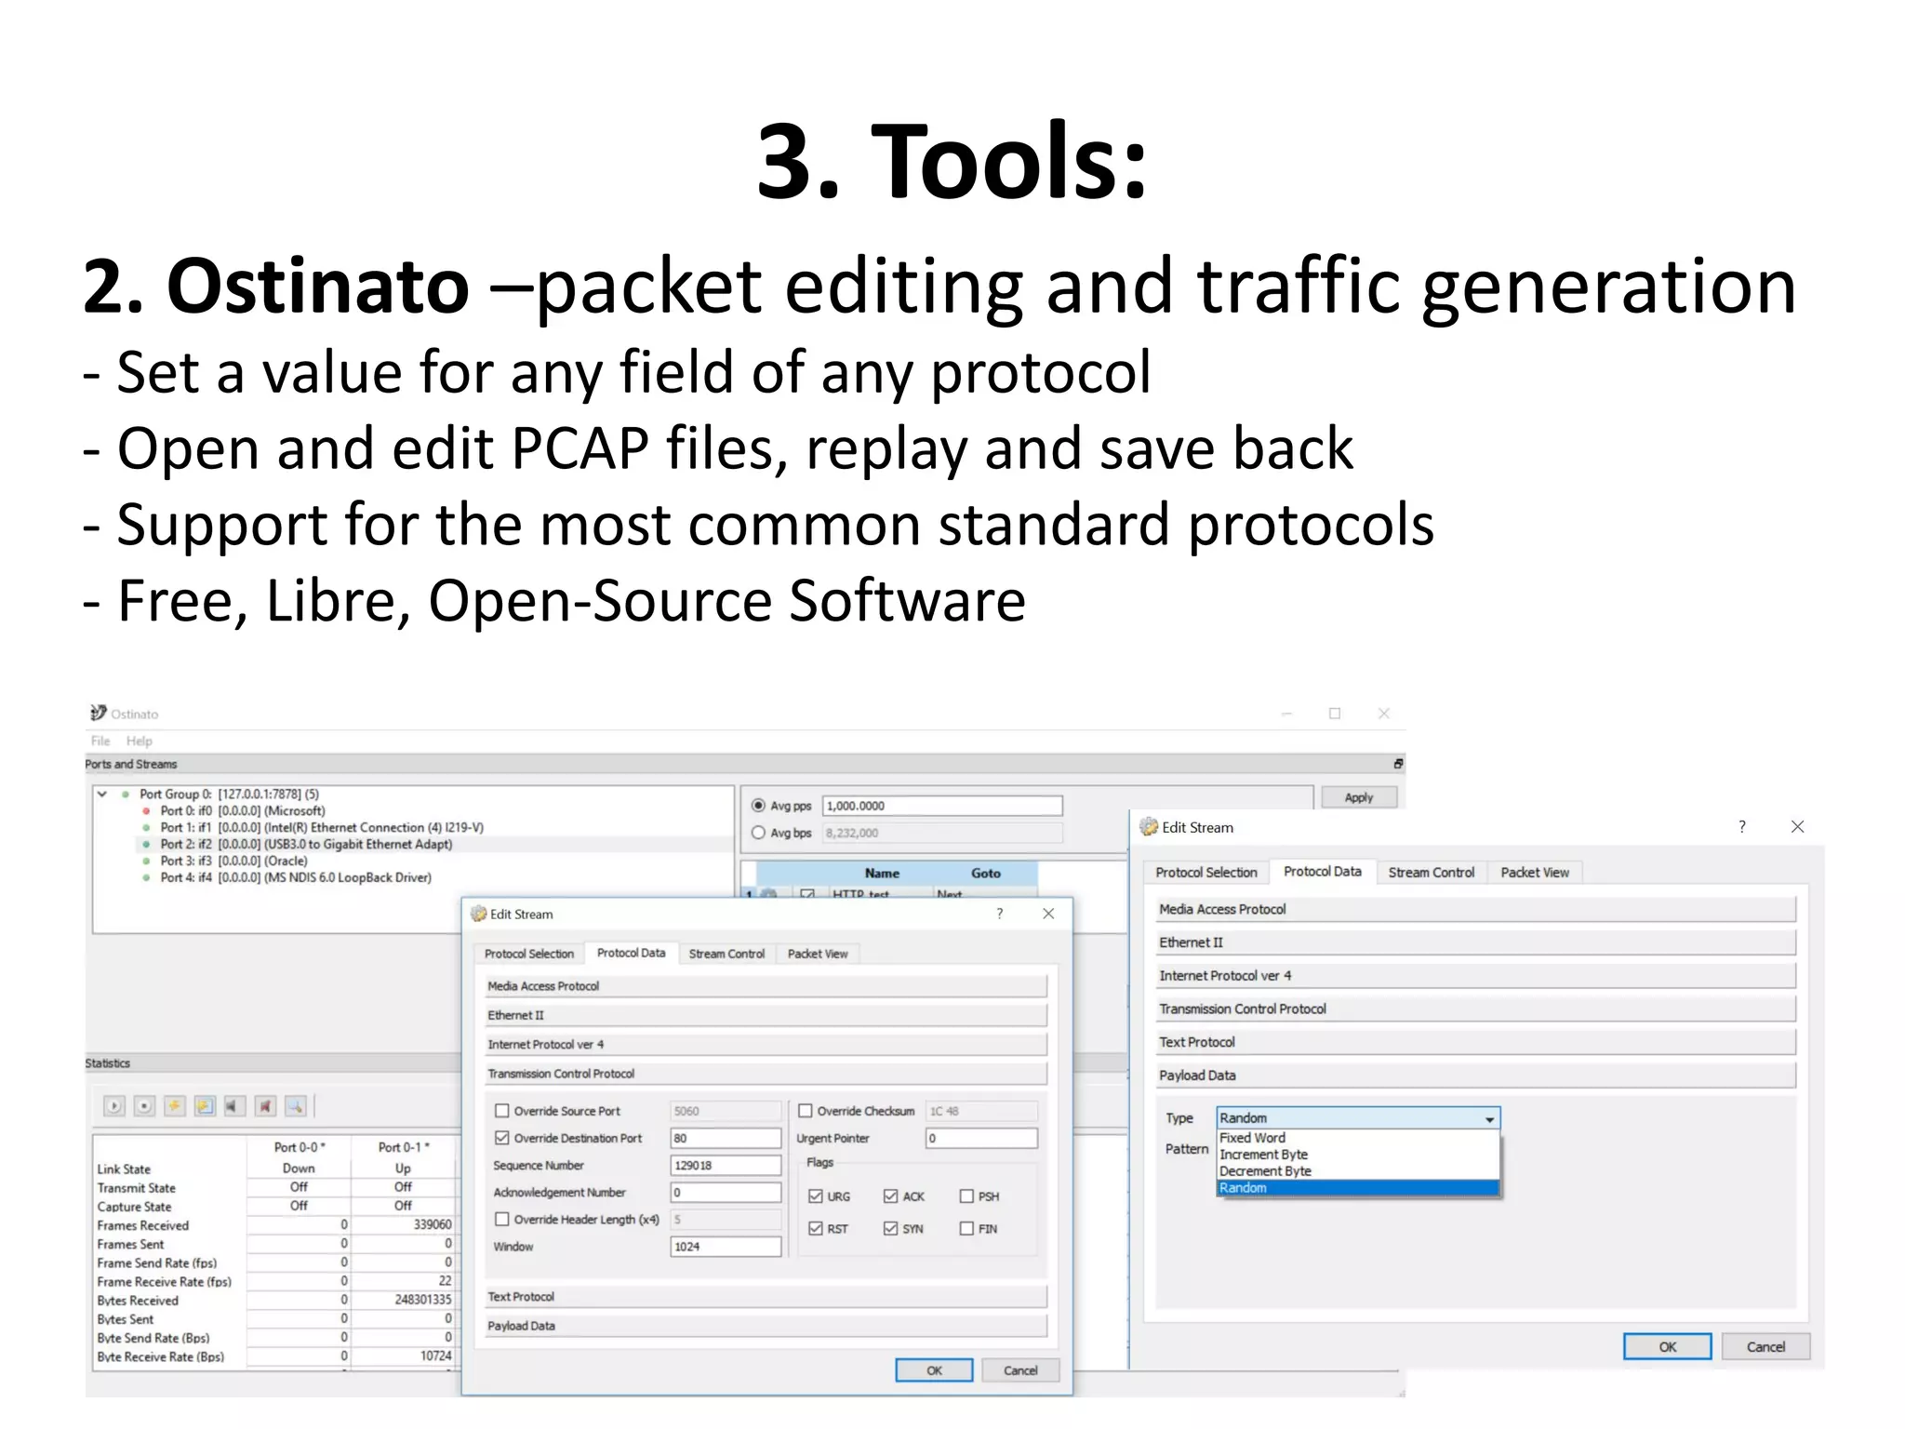Clear all port statistics icon
This screenshot has height=1429, width=1905.
coord(205,1106)
